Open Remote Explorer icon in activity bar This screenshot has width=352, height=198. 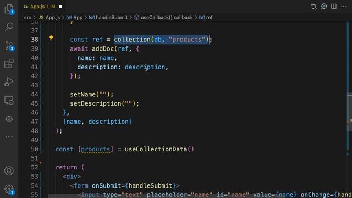[9, 100]
